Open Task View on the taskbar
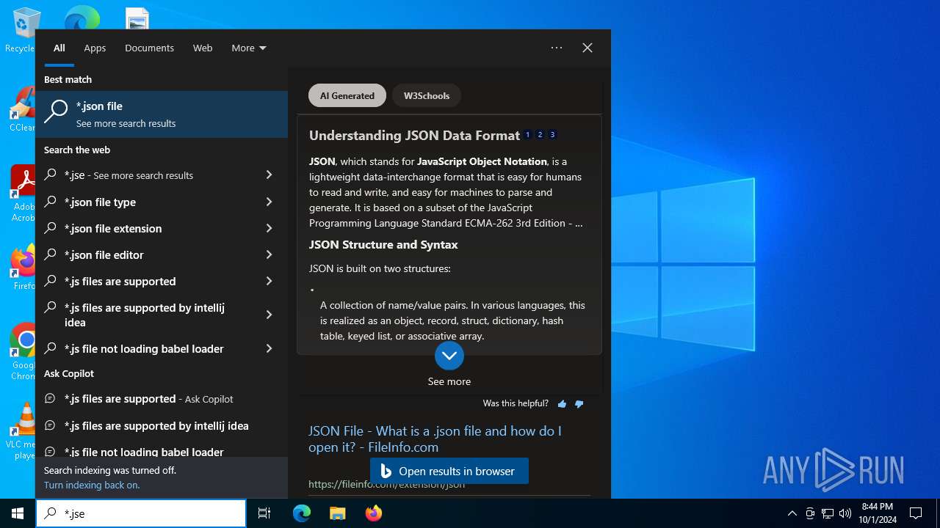The height and width of the screenshot is (528, 940). [x=264, y=513]
